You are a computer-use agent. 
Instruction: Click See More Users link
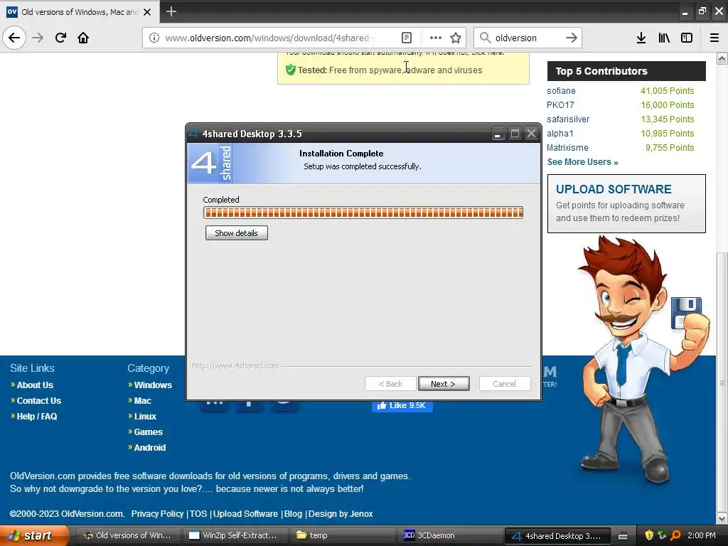[x=583, y=162]
